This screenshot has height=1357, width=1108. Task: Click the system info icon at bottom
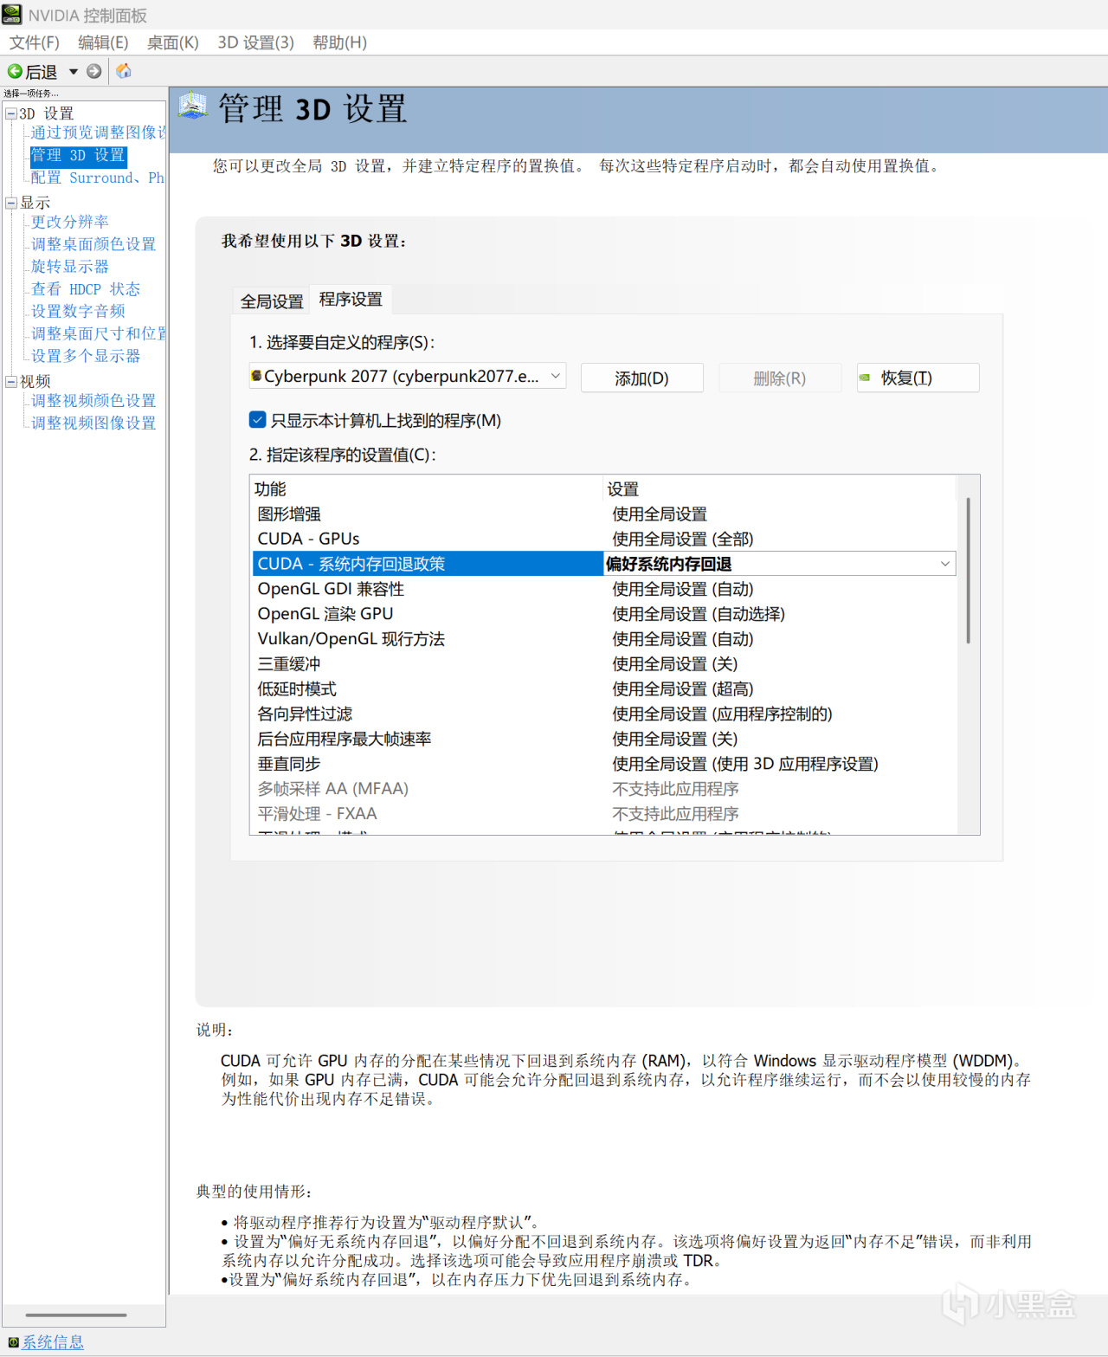point(13,1342)
